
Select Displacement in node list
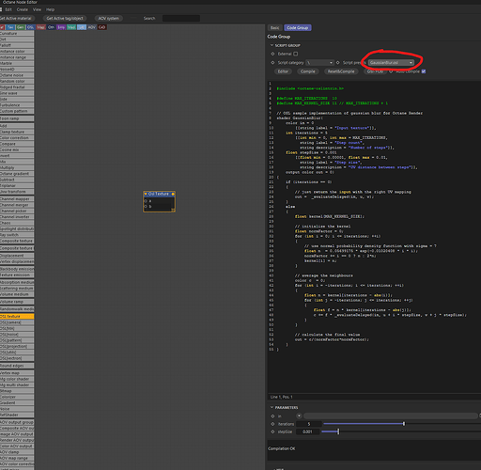point(17,256)
